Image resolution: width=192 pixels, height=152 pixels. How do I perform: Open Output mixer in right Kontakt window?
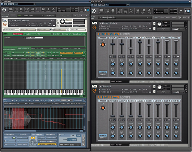point(120,11)
